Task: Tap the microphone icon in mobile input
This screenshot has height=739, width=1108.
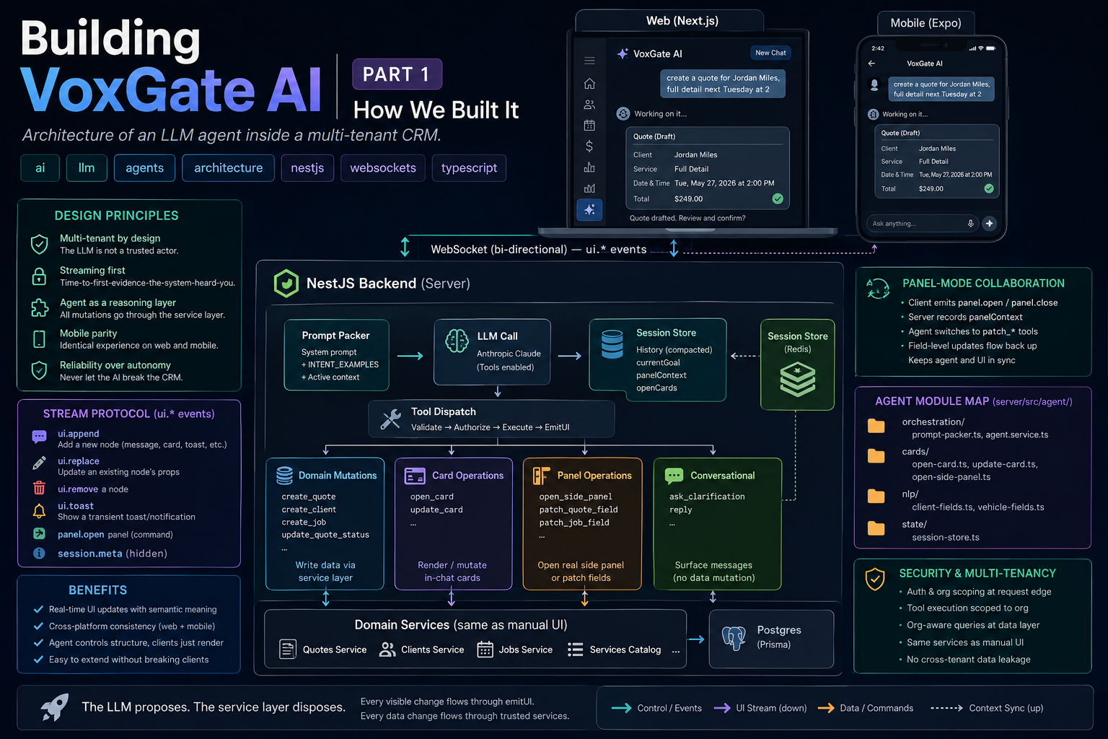Action: 971,224
